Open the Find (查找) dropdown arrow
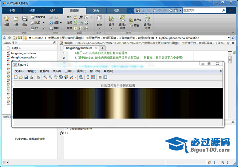 click(x=62, y=28)
